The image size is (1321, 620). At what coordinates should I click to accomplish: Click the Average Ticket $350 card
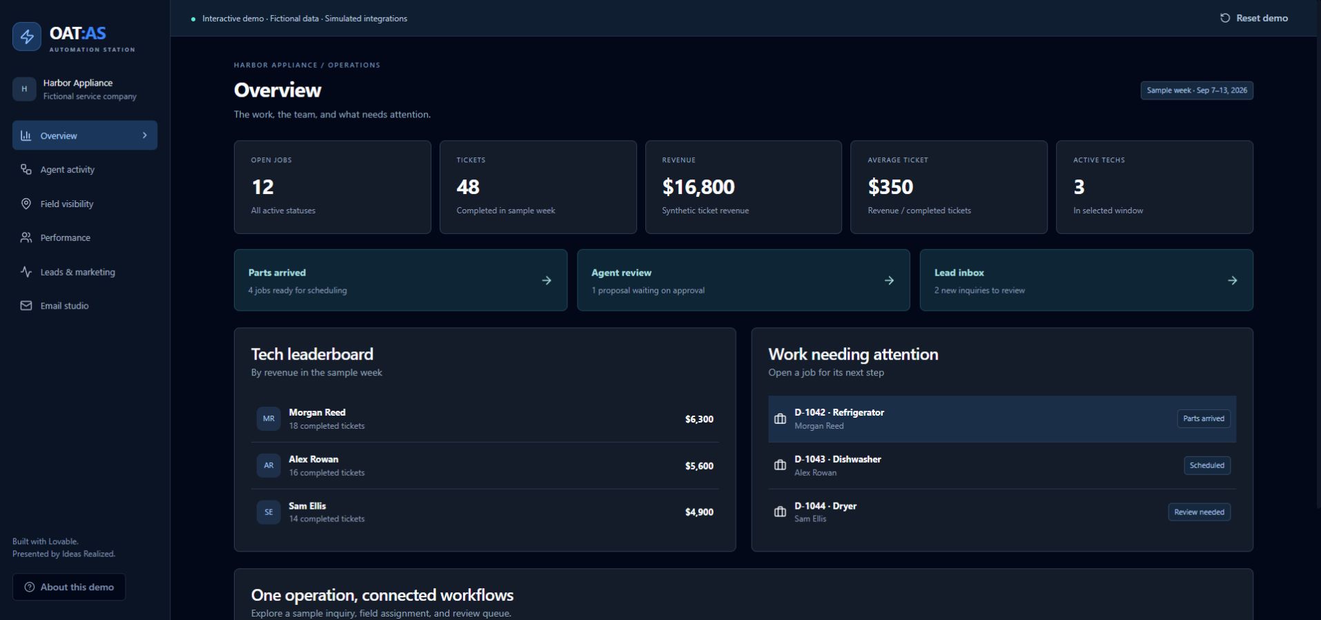pos(949,187)
